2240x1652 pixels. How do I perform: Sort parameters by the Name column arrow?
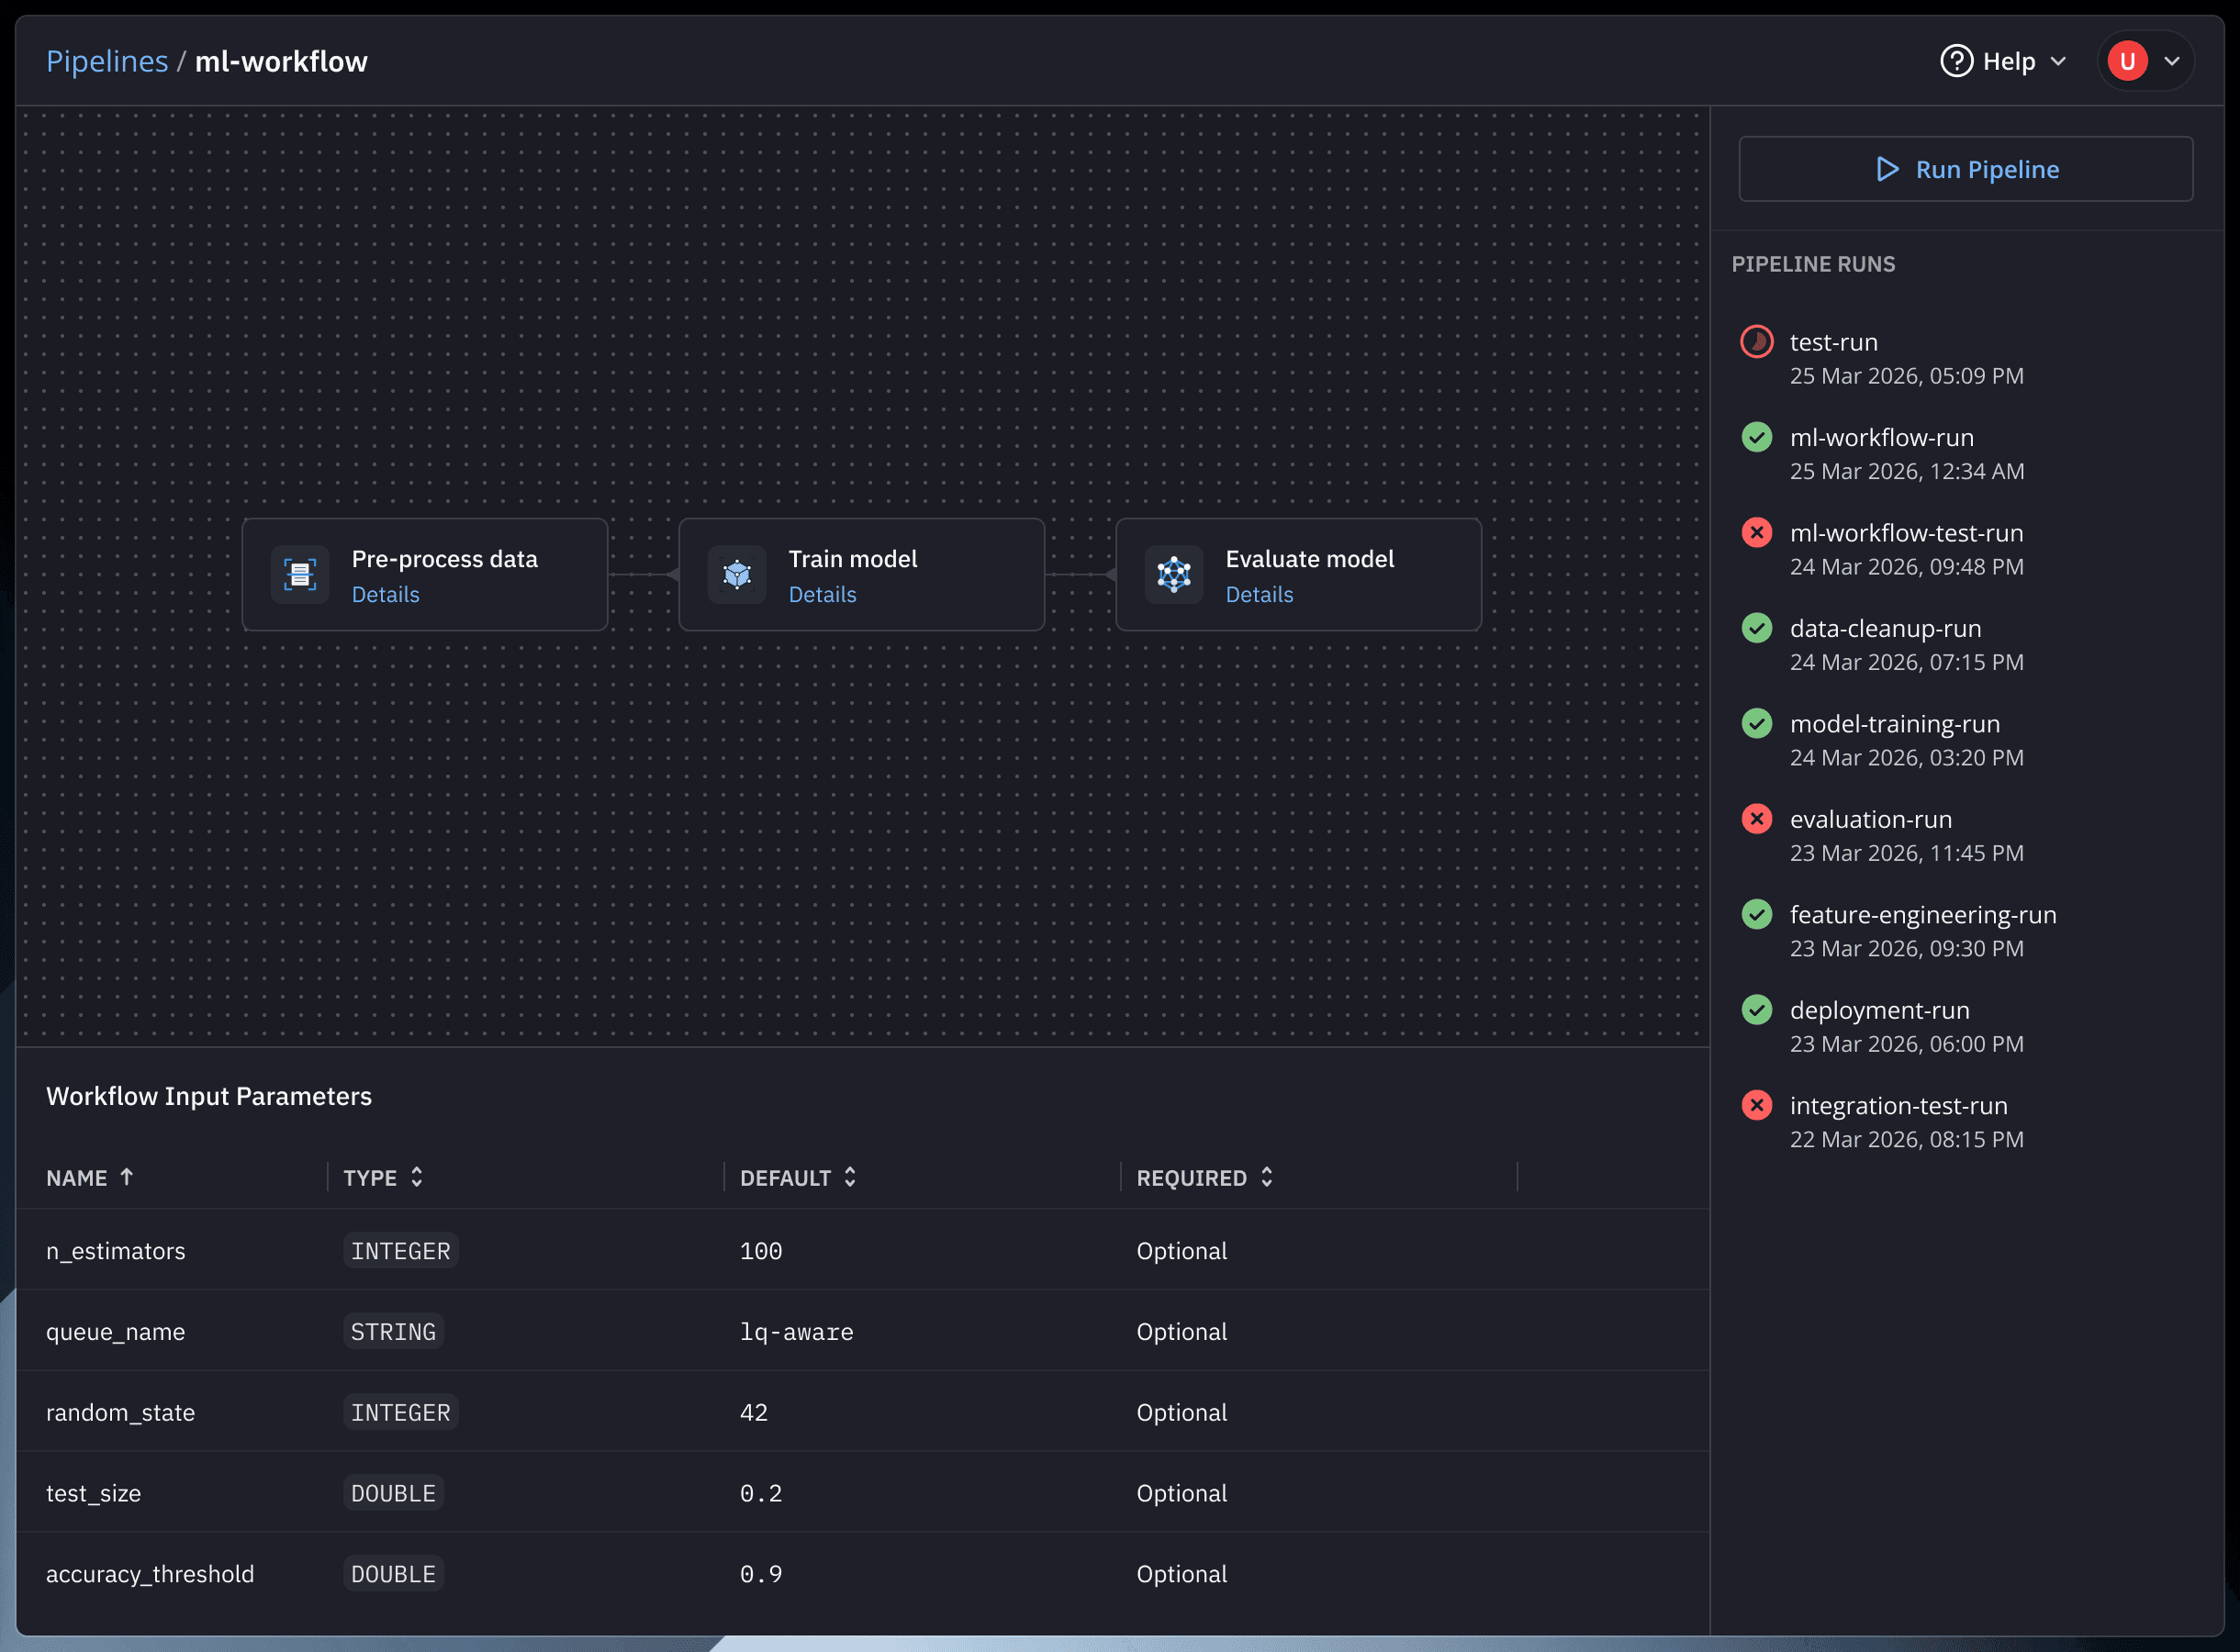pyautogui.click(x=127, y=1177)
